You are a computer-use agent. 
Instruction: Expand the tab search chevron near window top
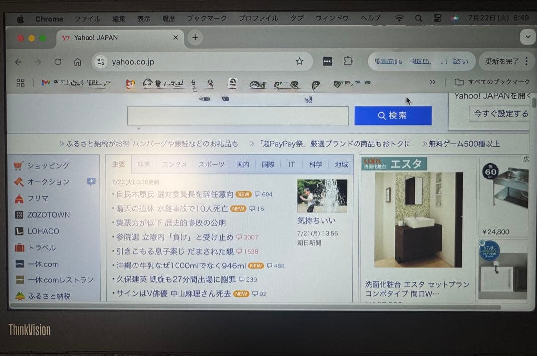click(x=528, y=37)
